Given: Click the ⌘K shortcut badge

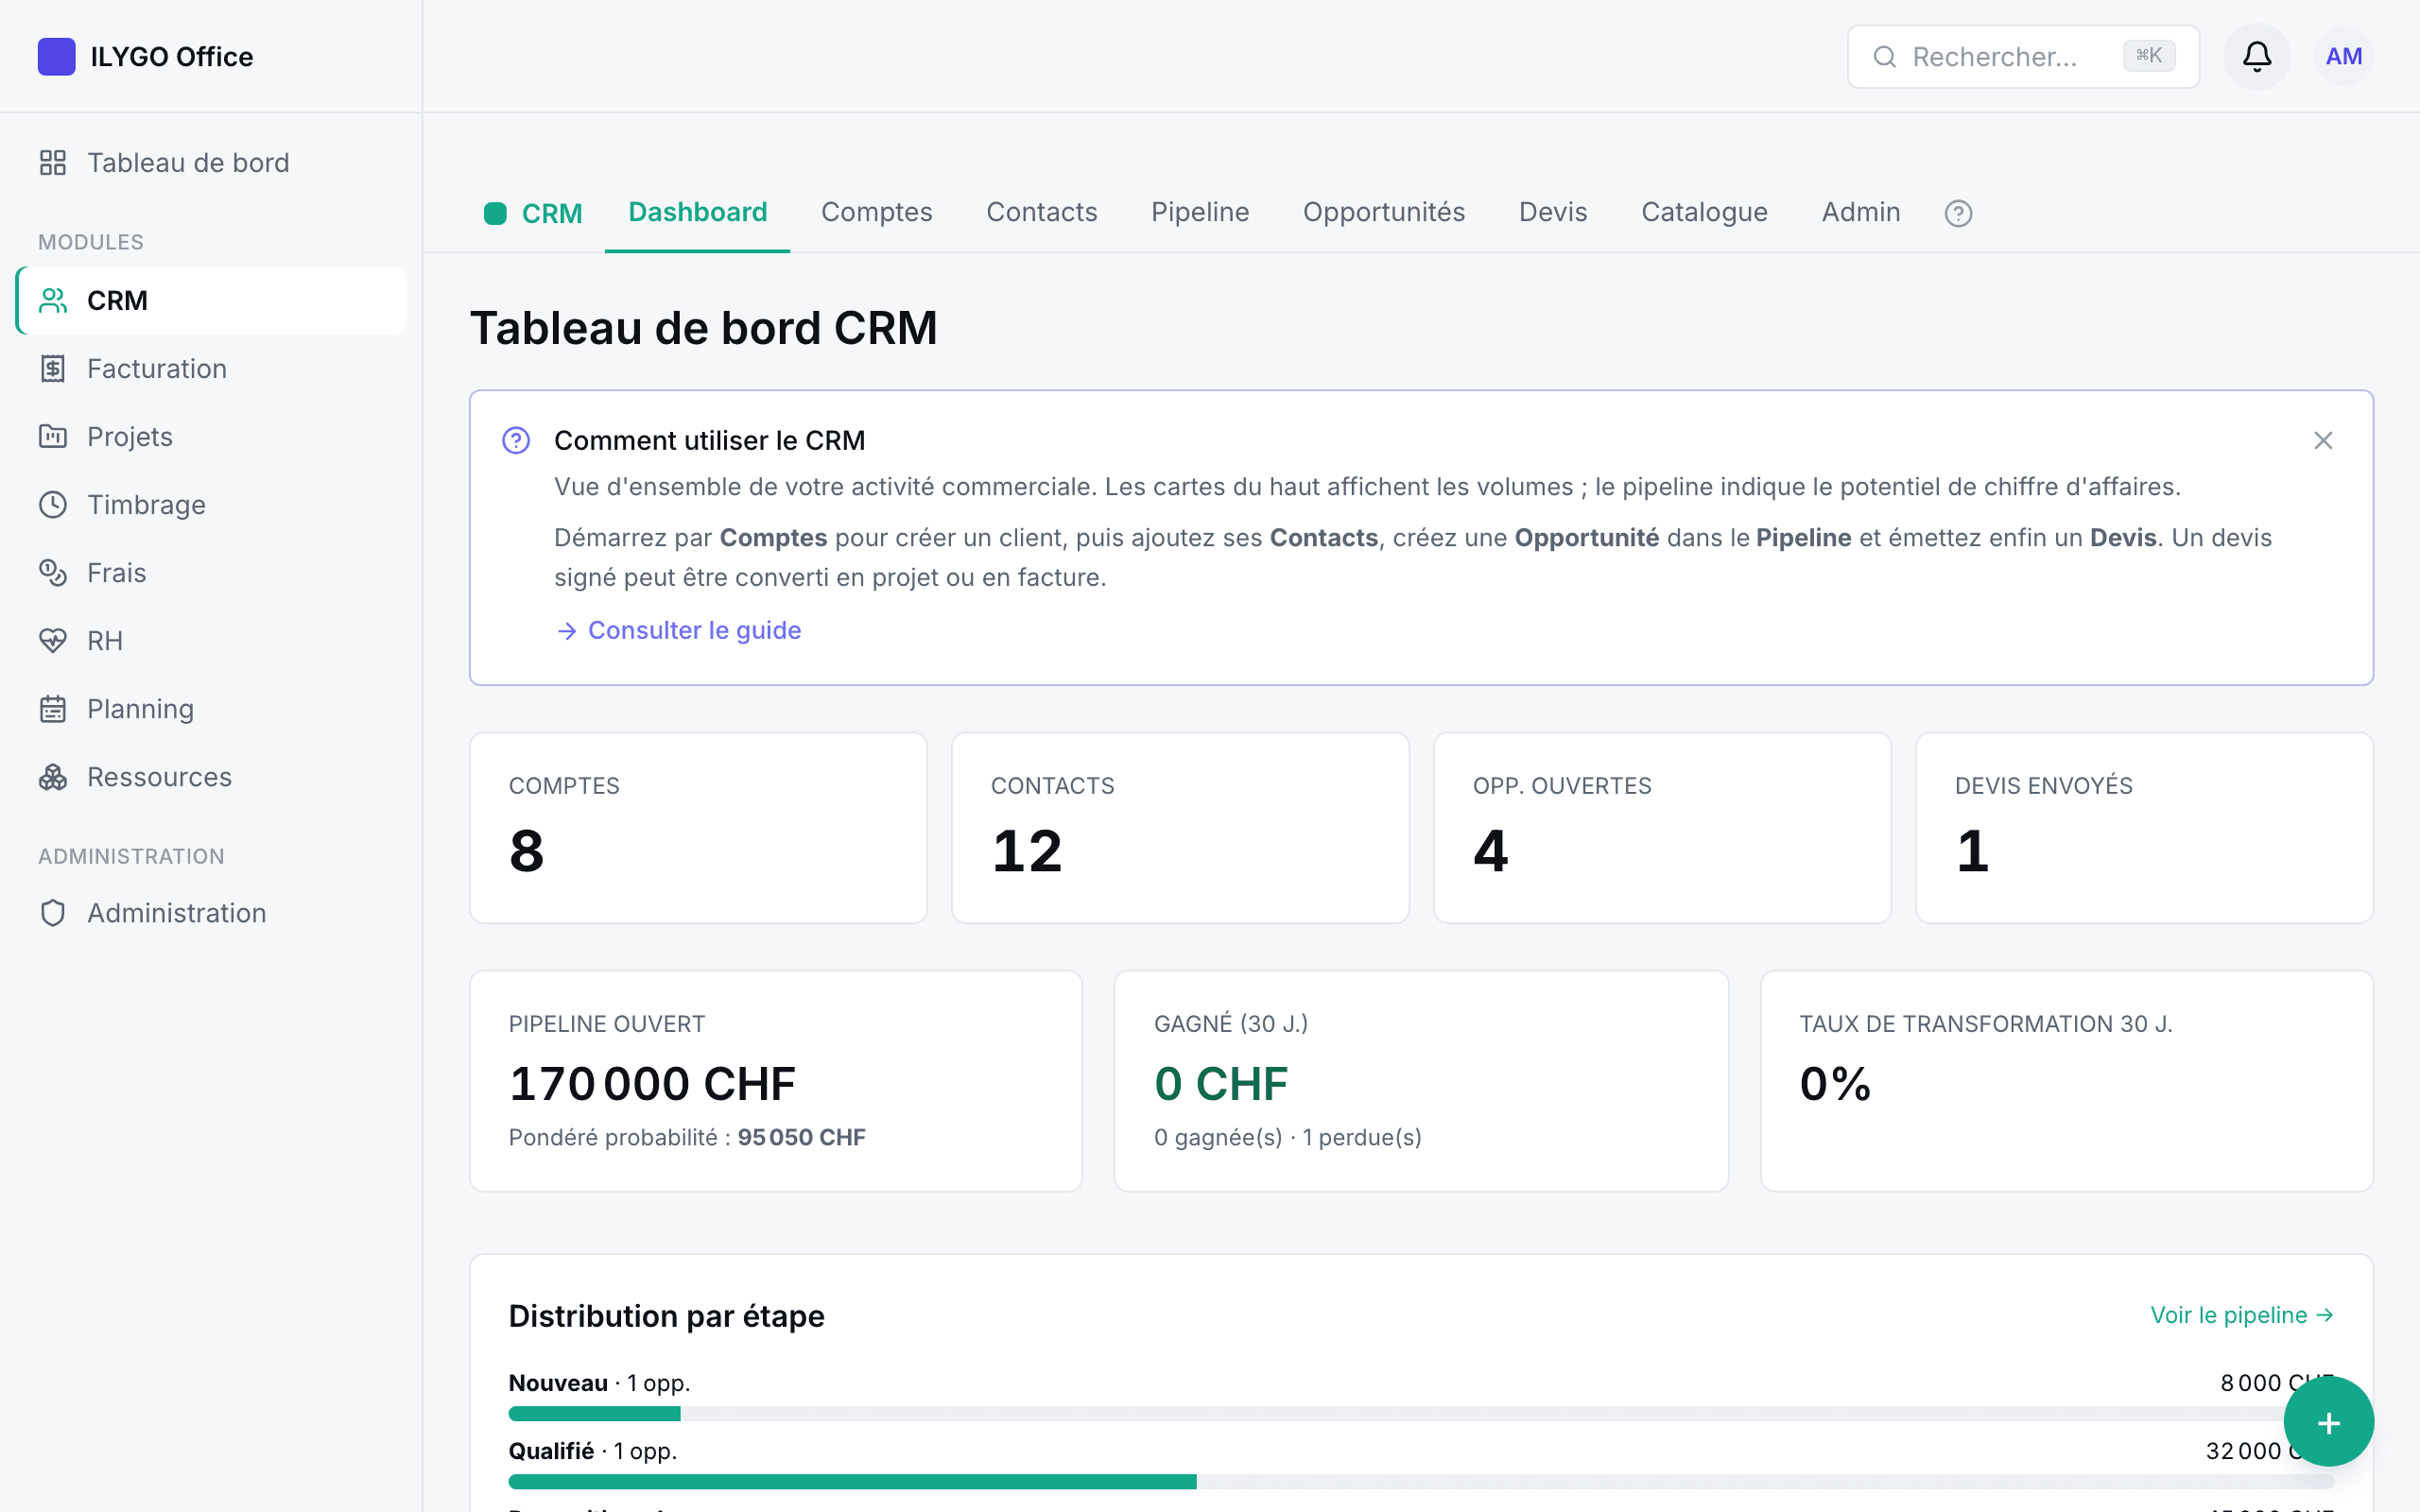Looking at the screenshot, I should tap(2148, 56).
